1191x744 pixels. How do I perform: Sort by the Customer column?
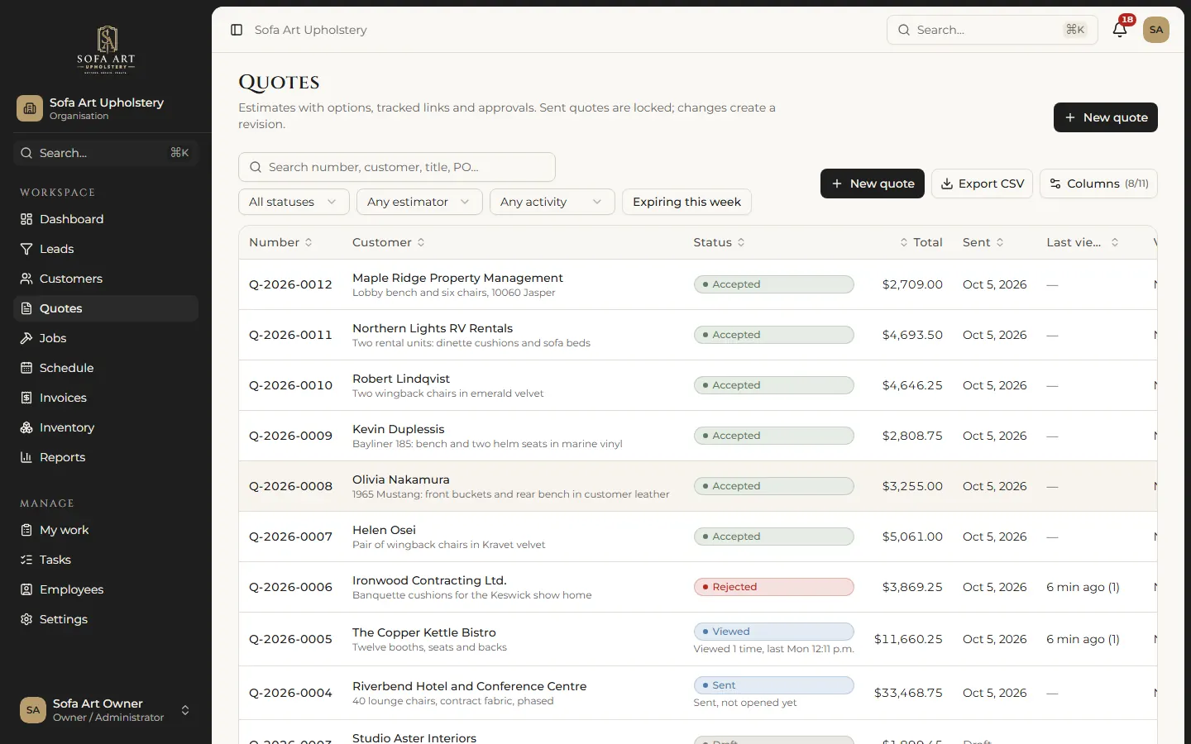click(x=389, y=242)
